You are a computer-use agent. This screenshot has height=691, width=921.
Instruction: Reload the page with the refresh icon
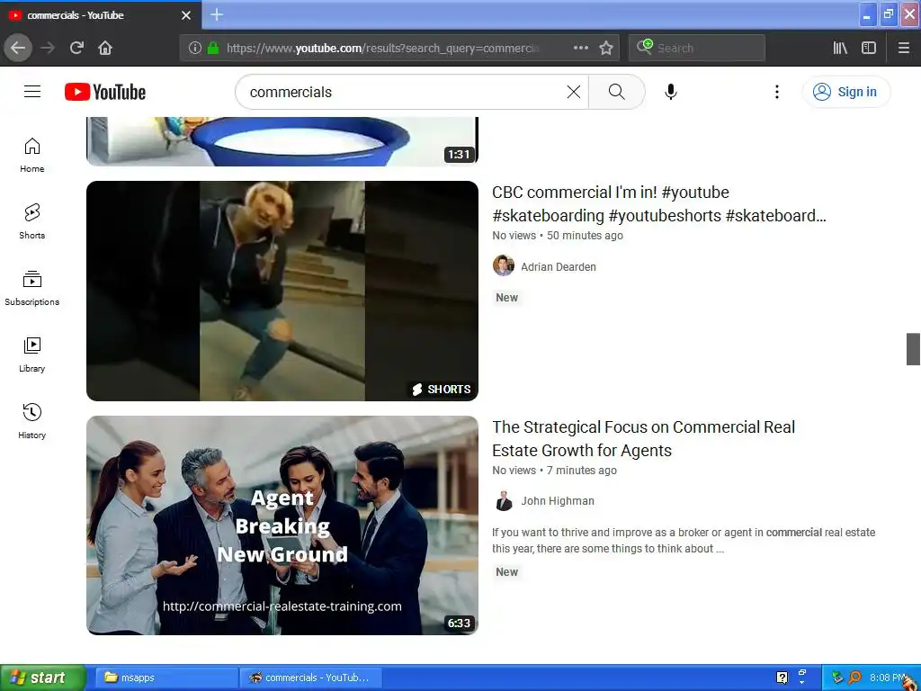click(76, 48)
